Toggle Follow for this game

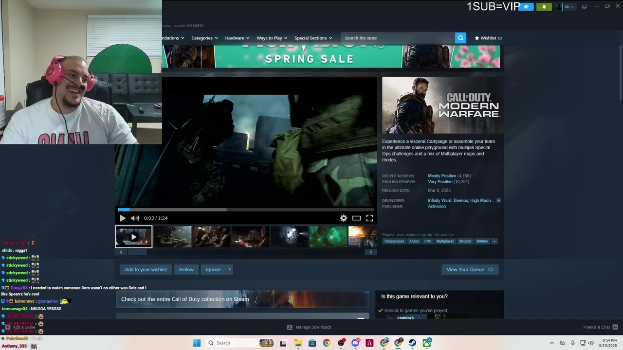pyautogui.click(x=186, y=269)
